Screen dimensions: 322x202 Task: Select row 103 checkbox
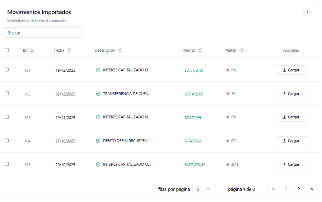click(6, 117)
